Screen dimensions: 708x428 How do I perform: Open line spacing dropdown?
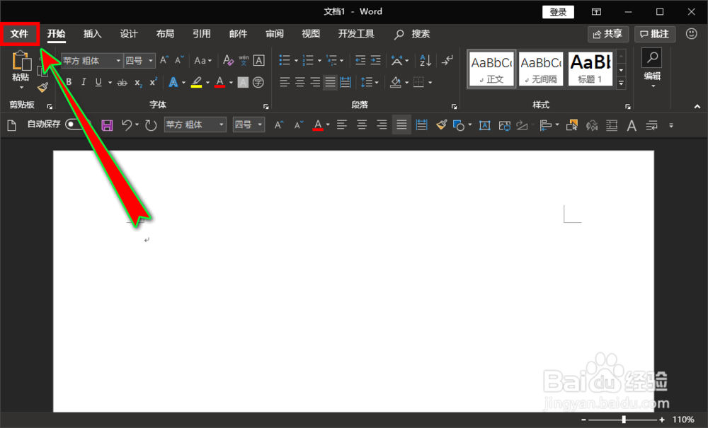click(x=370, y=82)
